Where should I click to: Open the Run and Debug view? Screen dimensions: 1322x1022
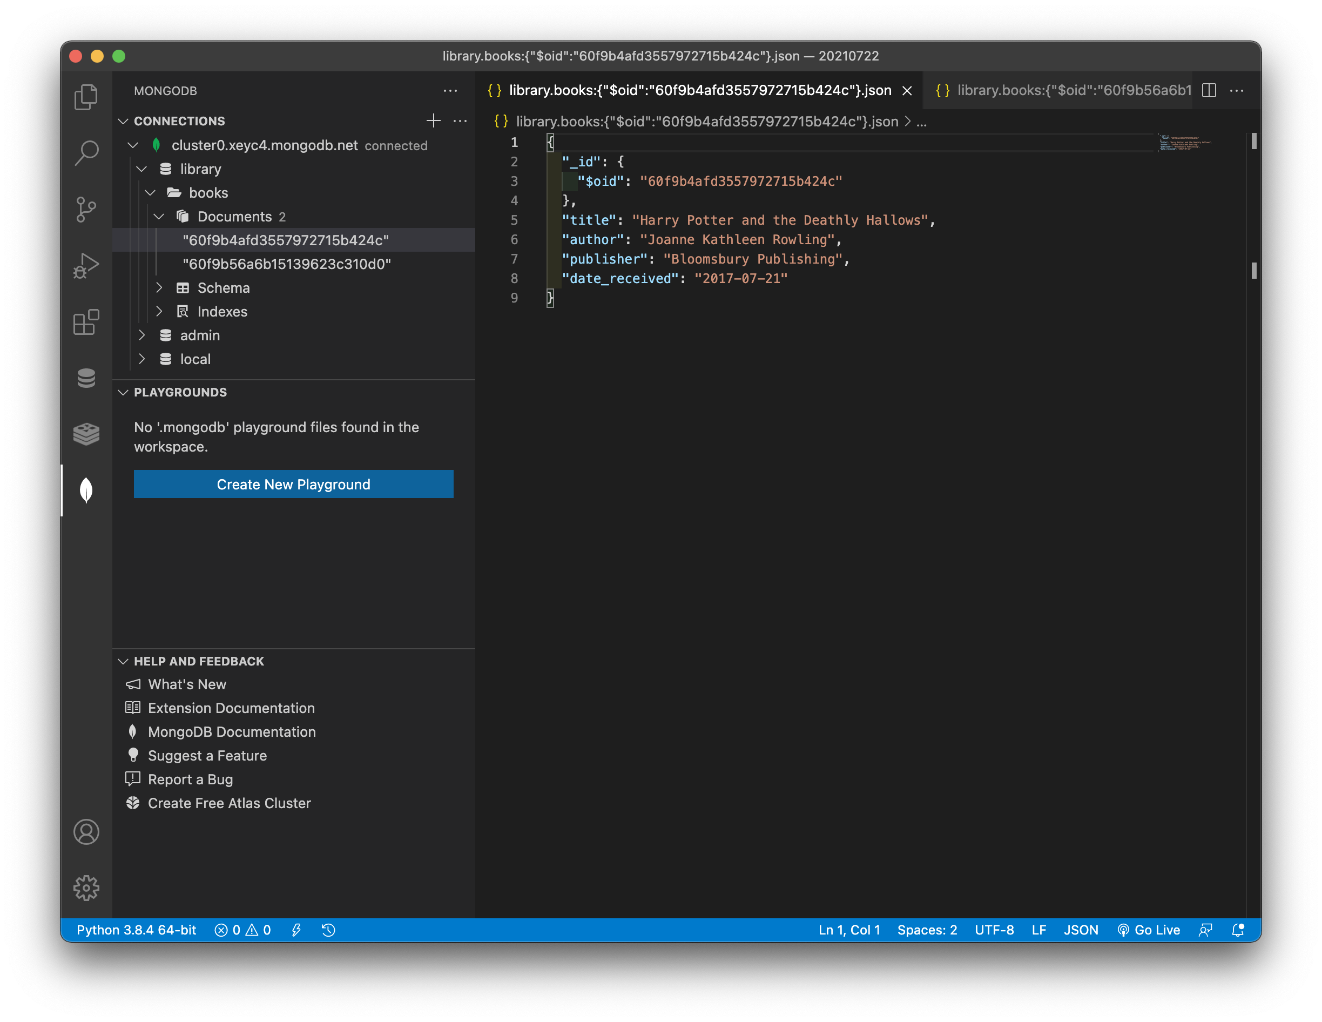[x=86, y=266]
